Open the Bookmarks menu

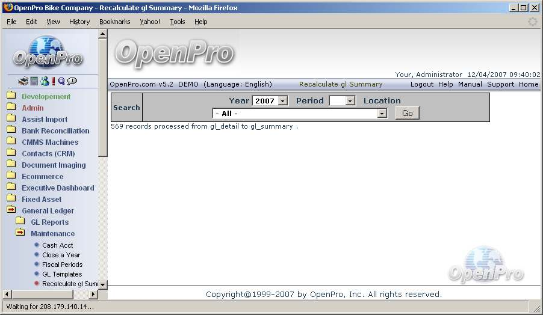(114, 22)
